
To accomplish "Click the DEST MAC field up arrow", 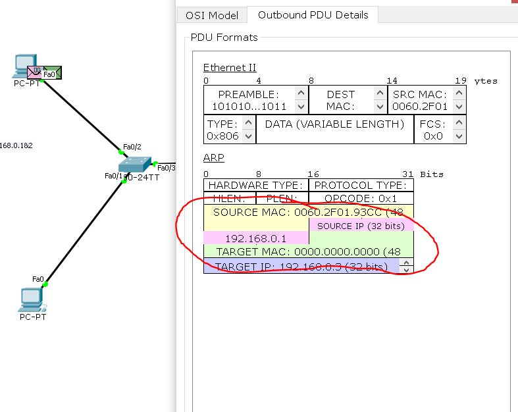I will (x=380, y=93).
